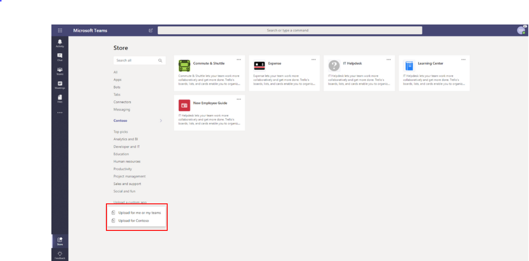Screen dimensions: 529x261
Task: Click the Search or type a command box
Action: pyautogui.click(x=290, y=30)
